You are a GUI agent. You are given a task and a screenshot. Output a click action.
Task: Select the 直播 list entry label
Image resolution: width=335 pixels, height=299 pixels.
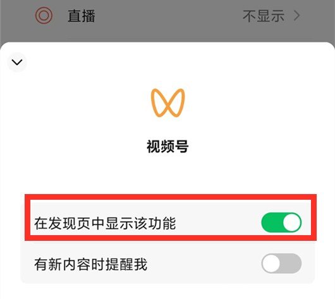pyautogui.click(x=82, y=16)
